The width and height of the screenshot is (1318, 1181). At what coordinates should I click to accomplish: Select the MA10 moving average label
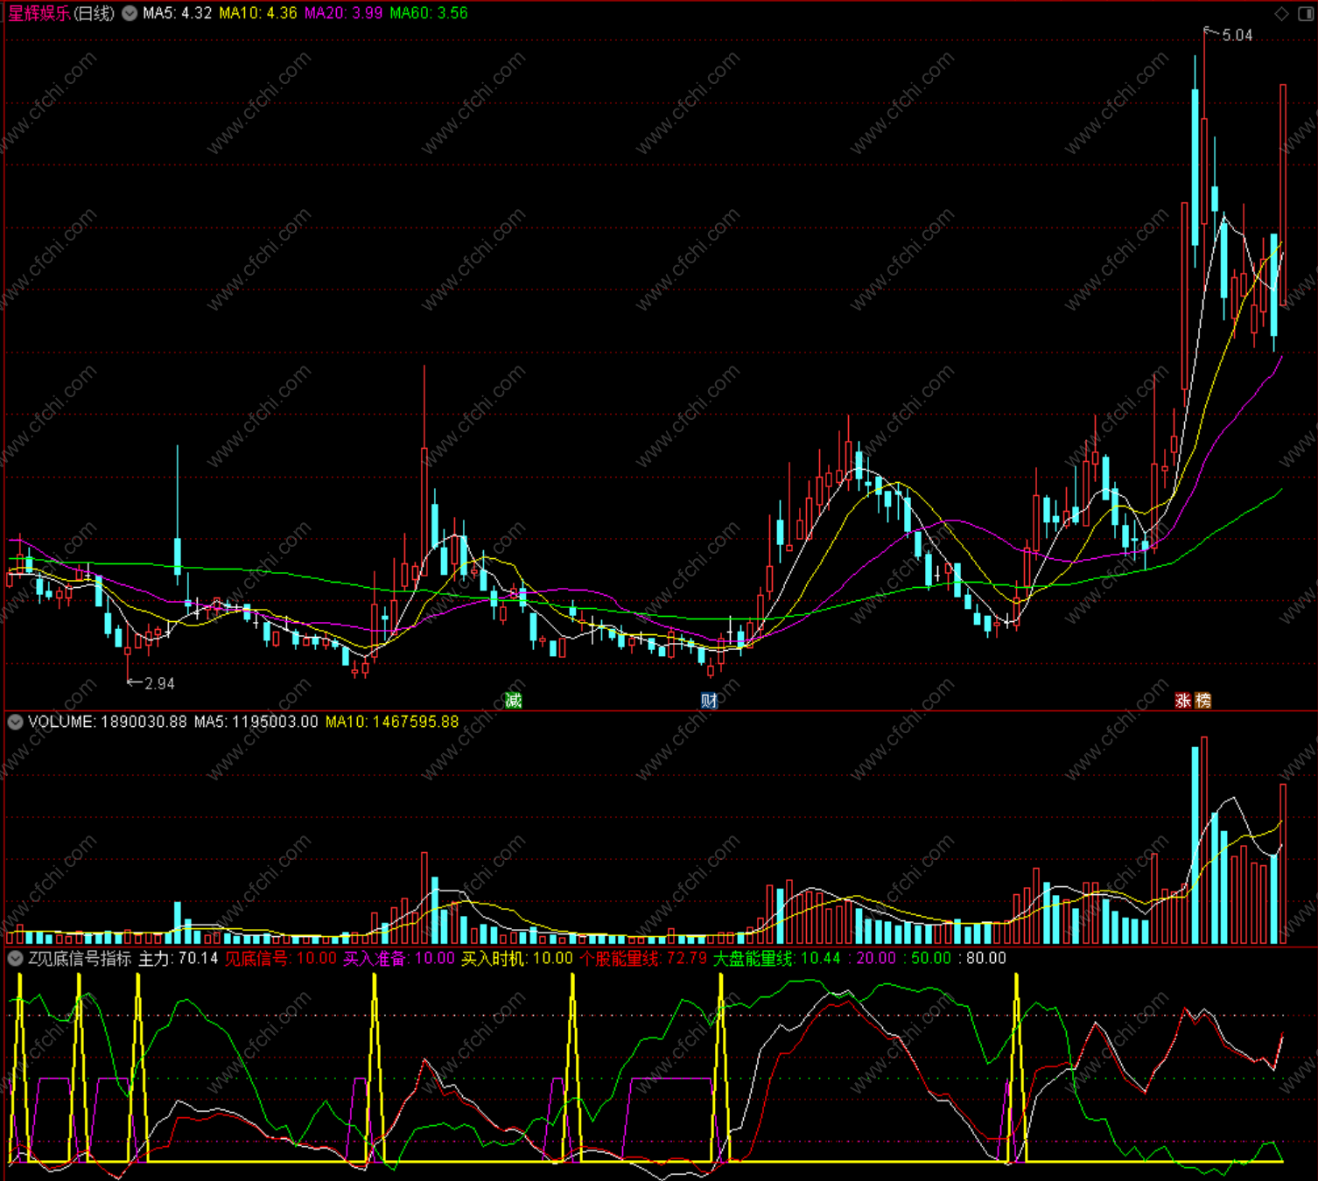tap(258, 13)
